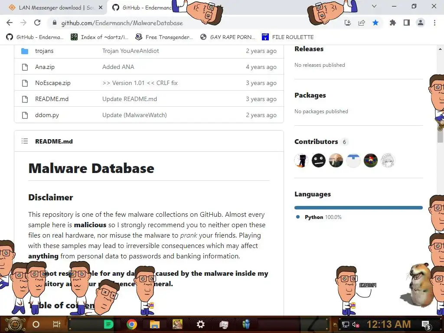Click the trojans folder icon

pyautogui.click(x=25, y=51)
